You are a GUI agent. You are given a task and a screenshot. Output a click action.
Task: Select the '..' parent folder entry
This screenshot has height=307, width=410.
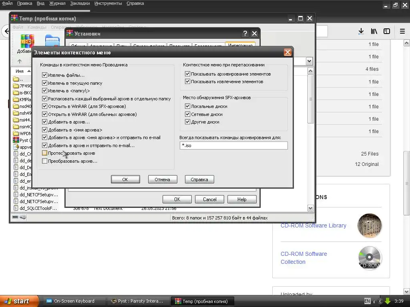coord(18,79)
